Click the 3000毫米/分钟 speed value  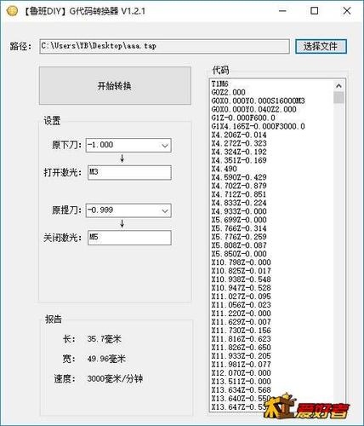[x=115, y=379]
